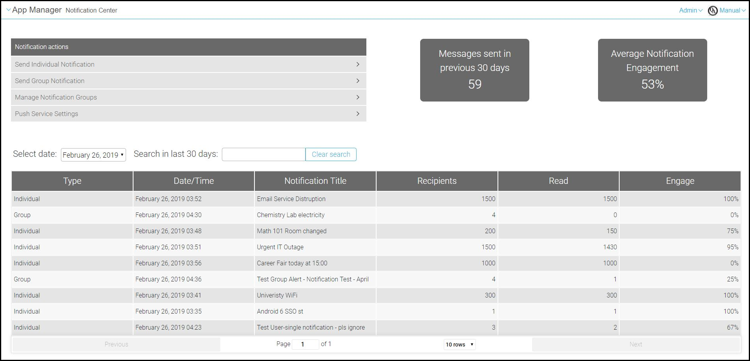Click the Notification Center title text

tap(91, 10)
